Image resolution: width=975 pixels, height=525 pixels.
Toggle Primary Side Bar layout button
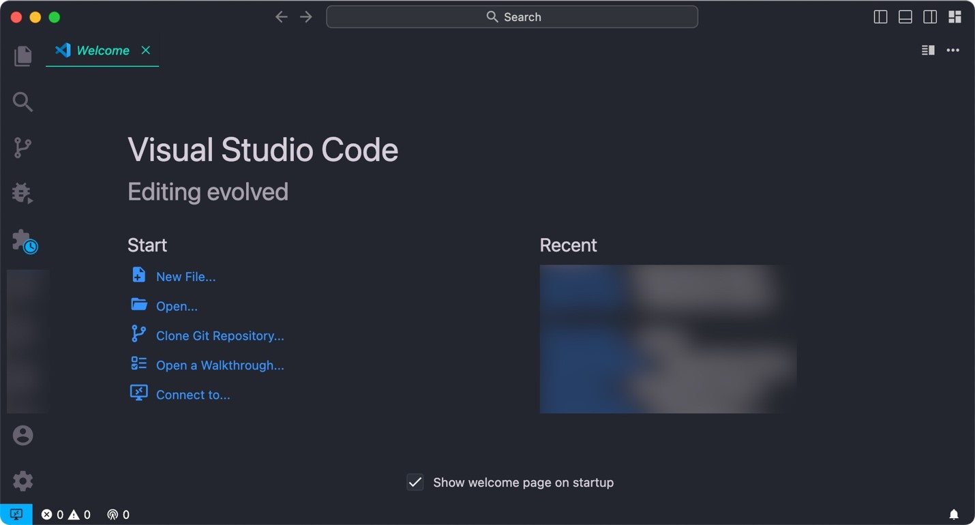pyautogui.click(x=880, y=17)
